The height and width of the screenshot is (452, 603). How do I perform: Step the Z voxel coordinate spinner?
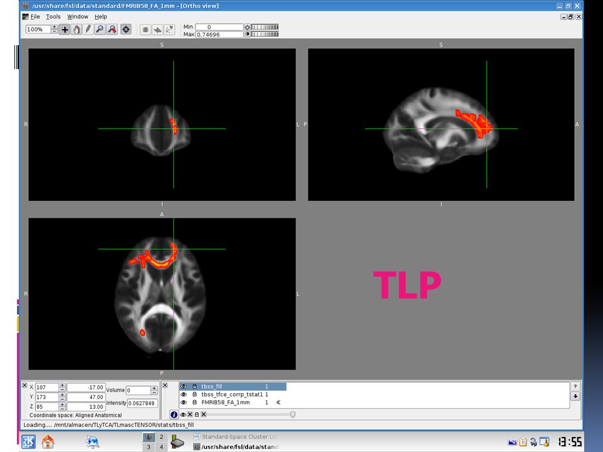(x=62, y=407)
